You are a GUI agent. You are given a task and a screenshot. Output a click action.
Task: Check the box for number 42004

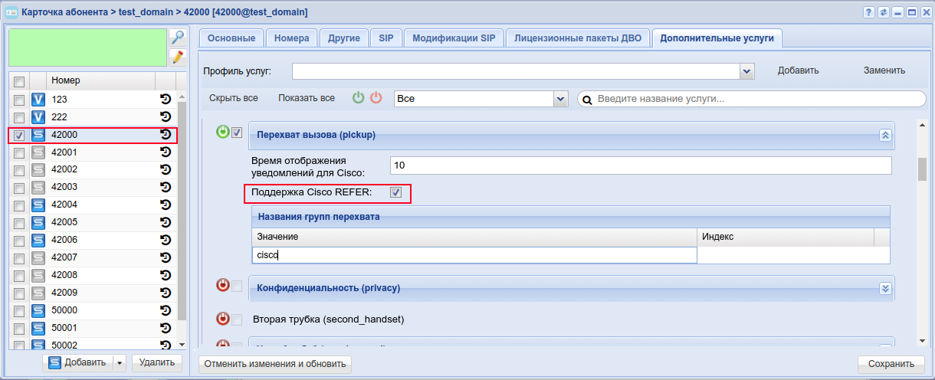19,205
